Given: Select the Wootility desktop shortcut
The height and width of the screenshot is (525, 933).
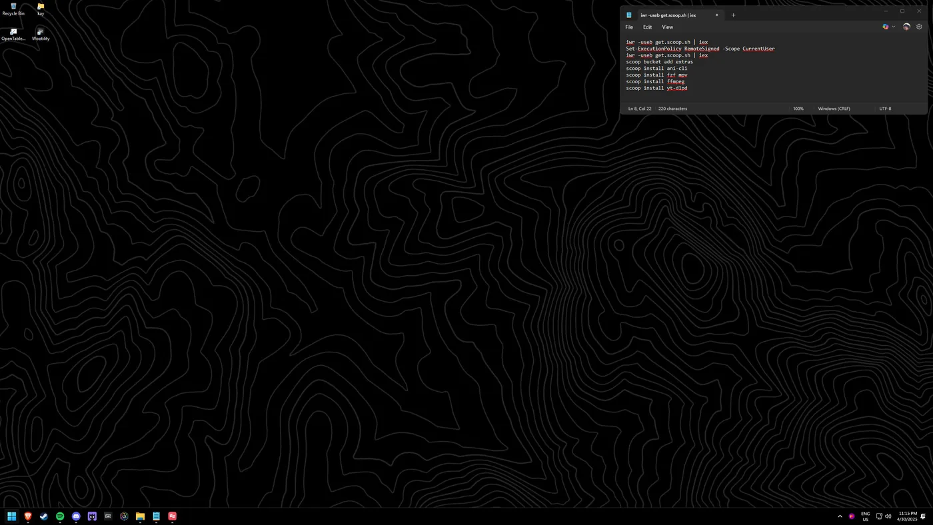Looking at the screenshot, I should (41, 35).
